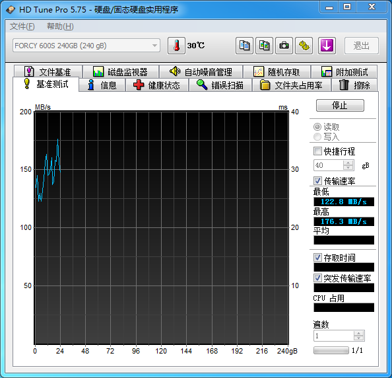Click the 停止 button
The image size is (392, 378).
click(340, 105)
